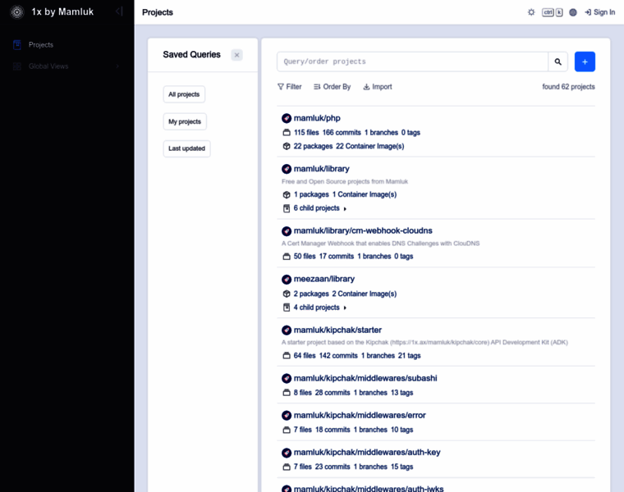Viewport: 624px width, 492px height.
Task: Open the gear settings icon in header
Action: 531,12
